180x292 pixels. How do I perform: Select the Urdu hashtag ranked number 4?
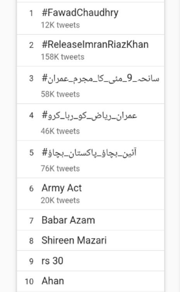pyautogui.click(x=89, y=116)
